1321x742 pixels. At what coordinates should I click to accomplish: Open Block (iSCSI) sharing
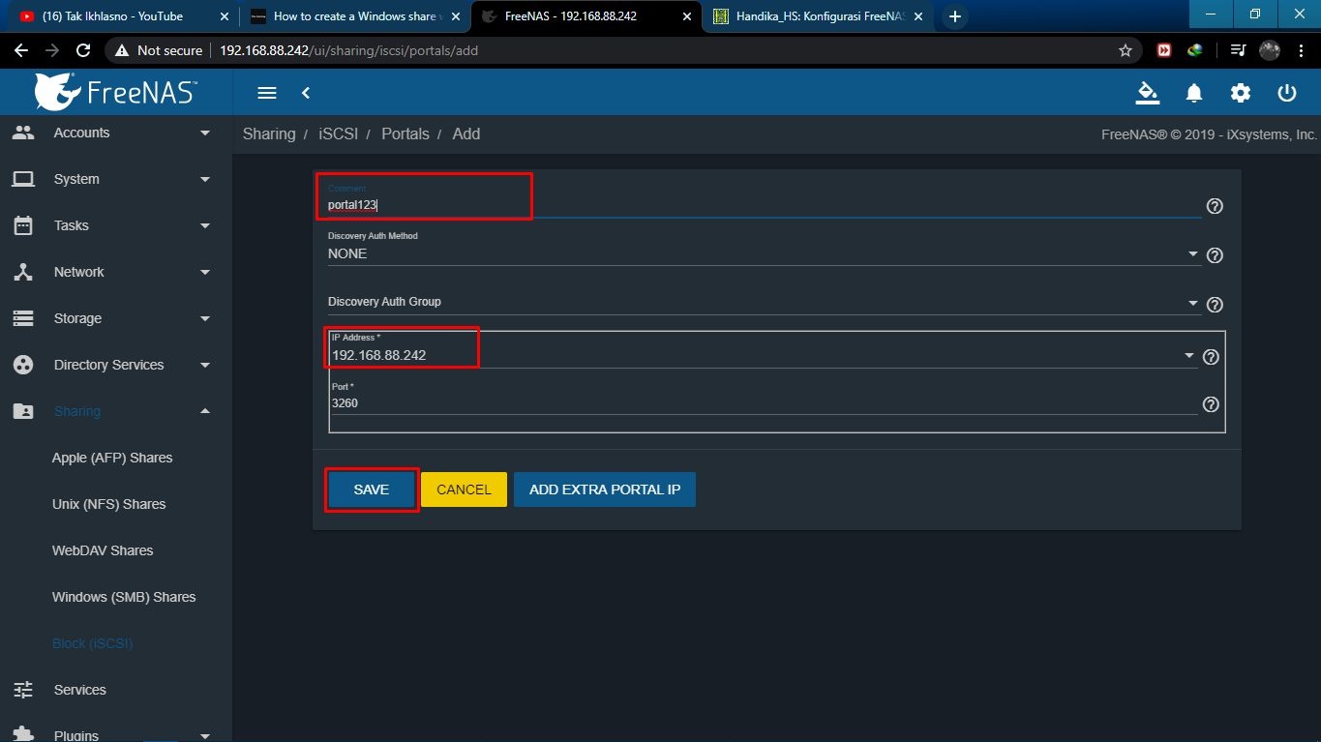tap(92, 643)
